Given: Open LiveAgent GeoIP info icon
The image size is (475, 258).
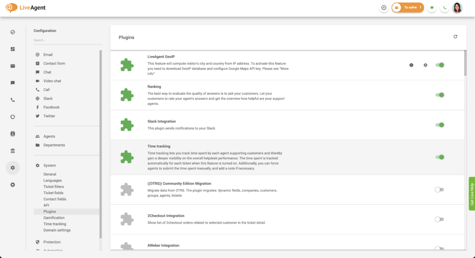Looking at the screenshot, I should (x=411, y=65).
